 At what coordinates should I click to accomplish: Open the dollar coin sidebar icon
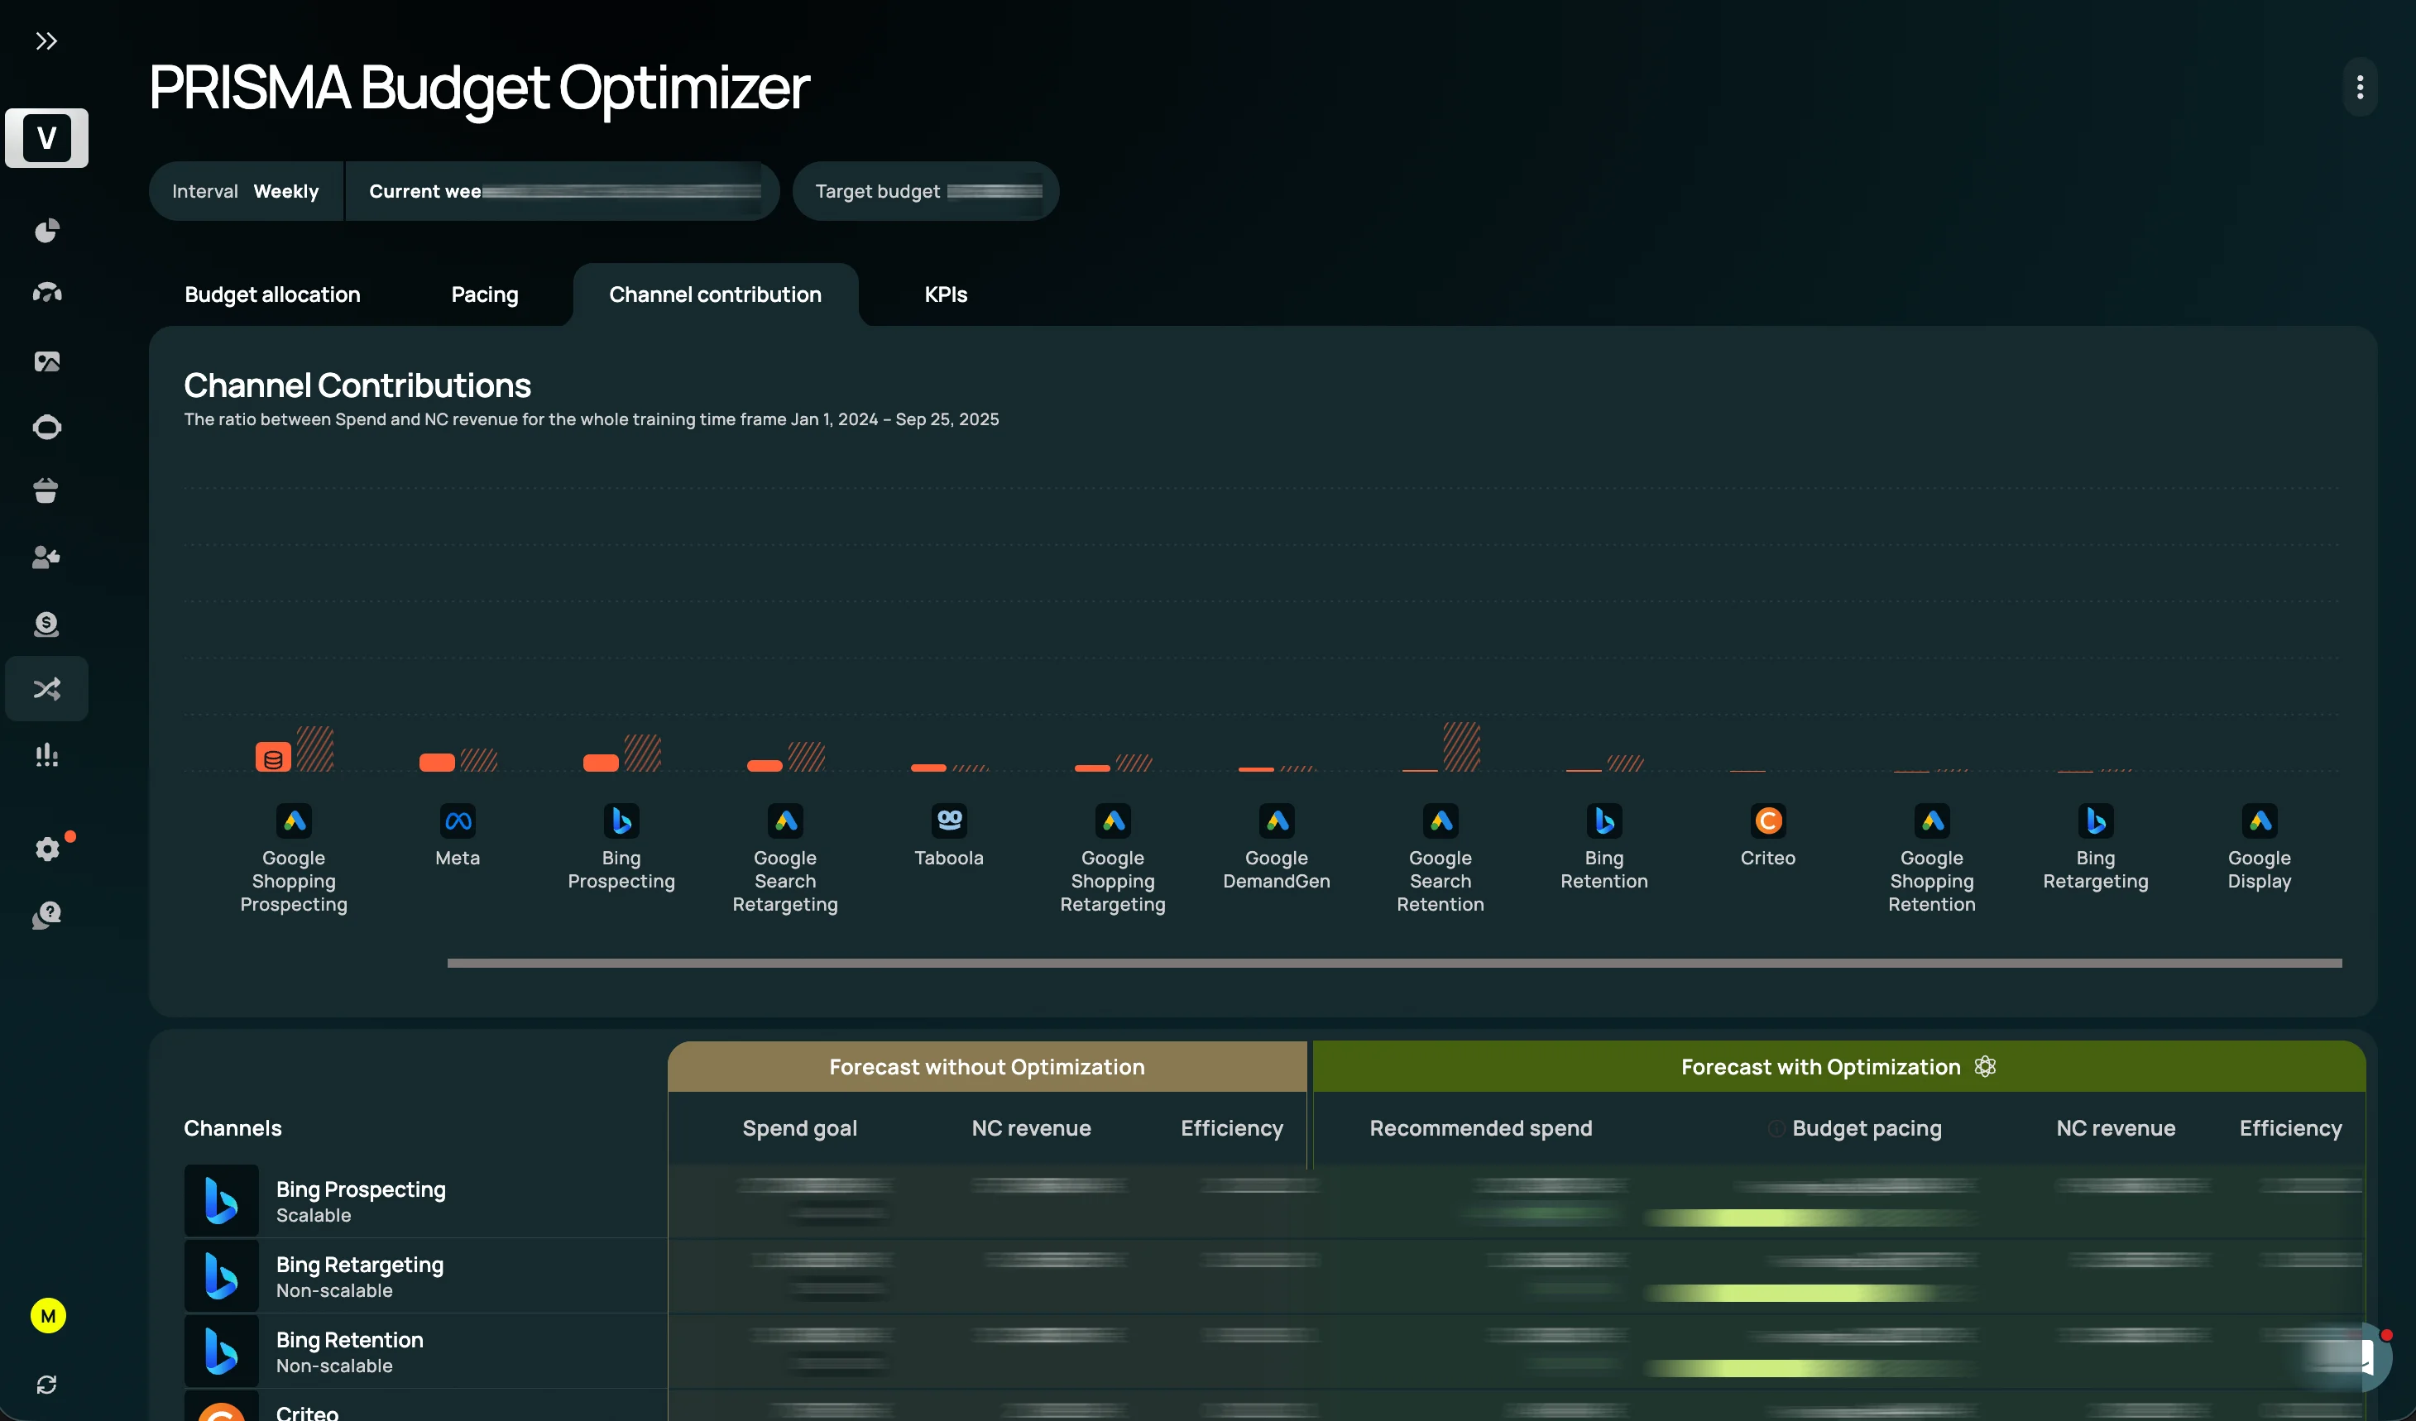point(46,624)
